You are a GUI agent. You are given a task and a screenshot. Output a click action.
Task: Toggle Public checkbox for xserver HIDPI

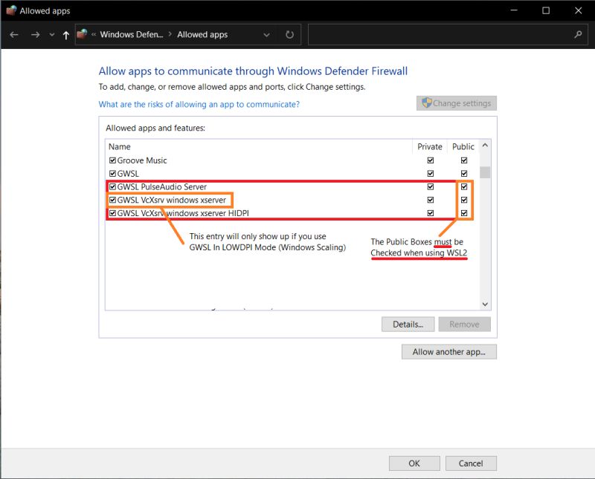(x=464, y=213)
